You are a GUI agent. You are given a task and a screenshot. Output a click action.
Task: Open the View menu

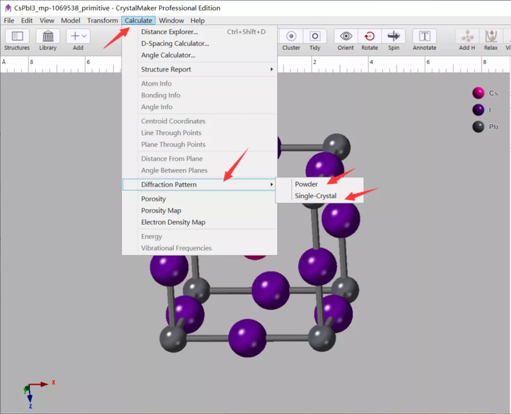pos(47,20)
